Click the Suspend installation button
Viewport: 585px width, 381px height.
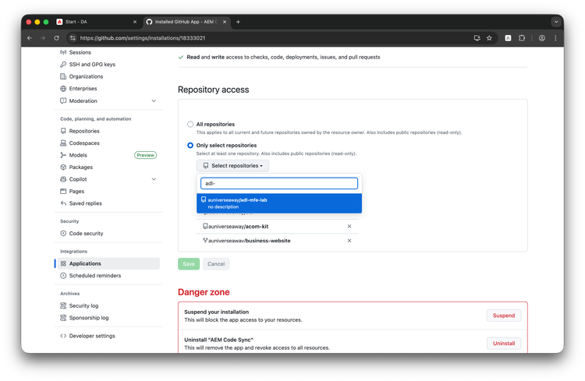tap(504, 316)
